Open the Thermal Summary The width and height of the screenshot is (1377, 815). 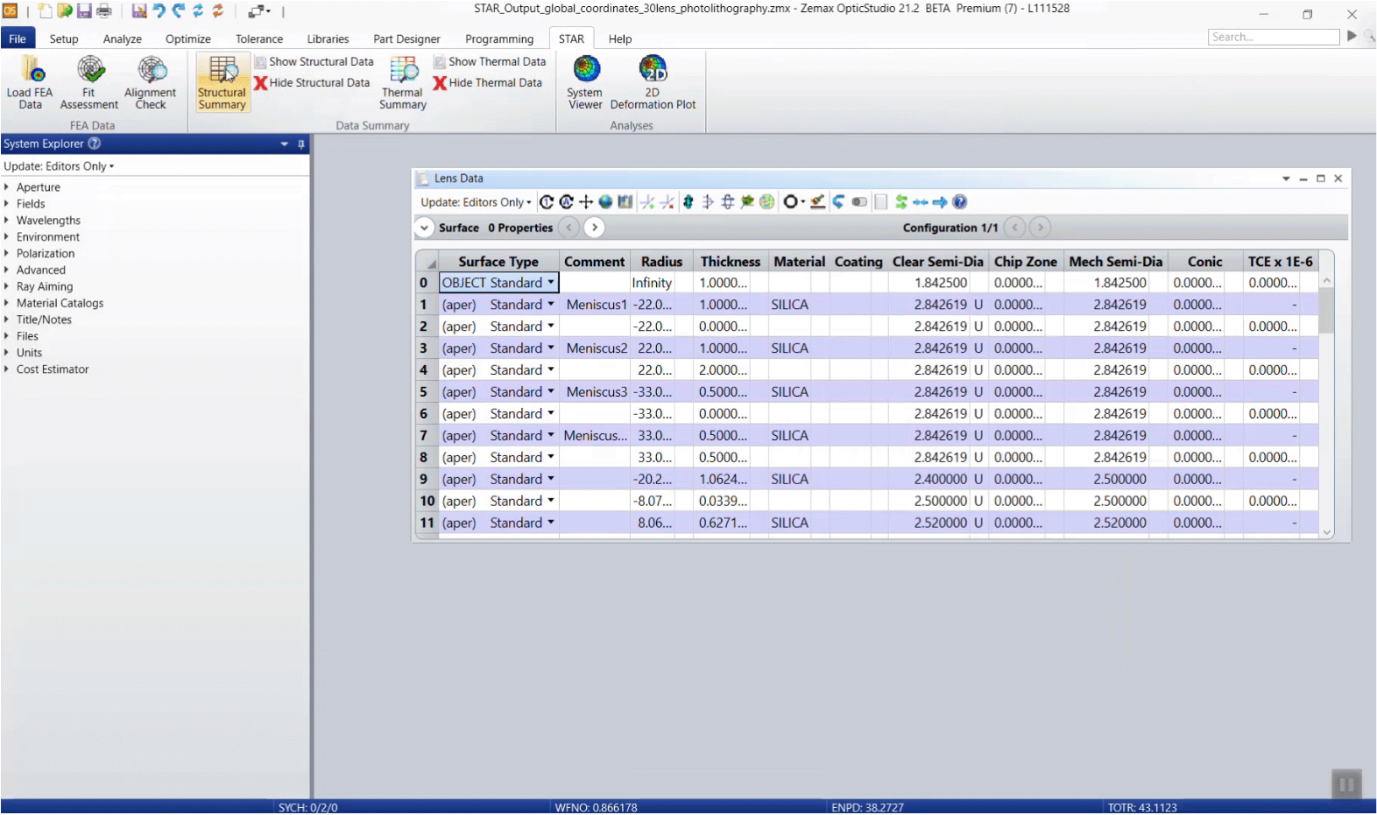coord(403,82)
